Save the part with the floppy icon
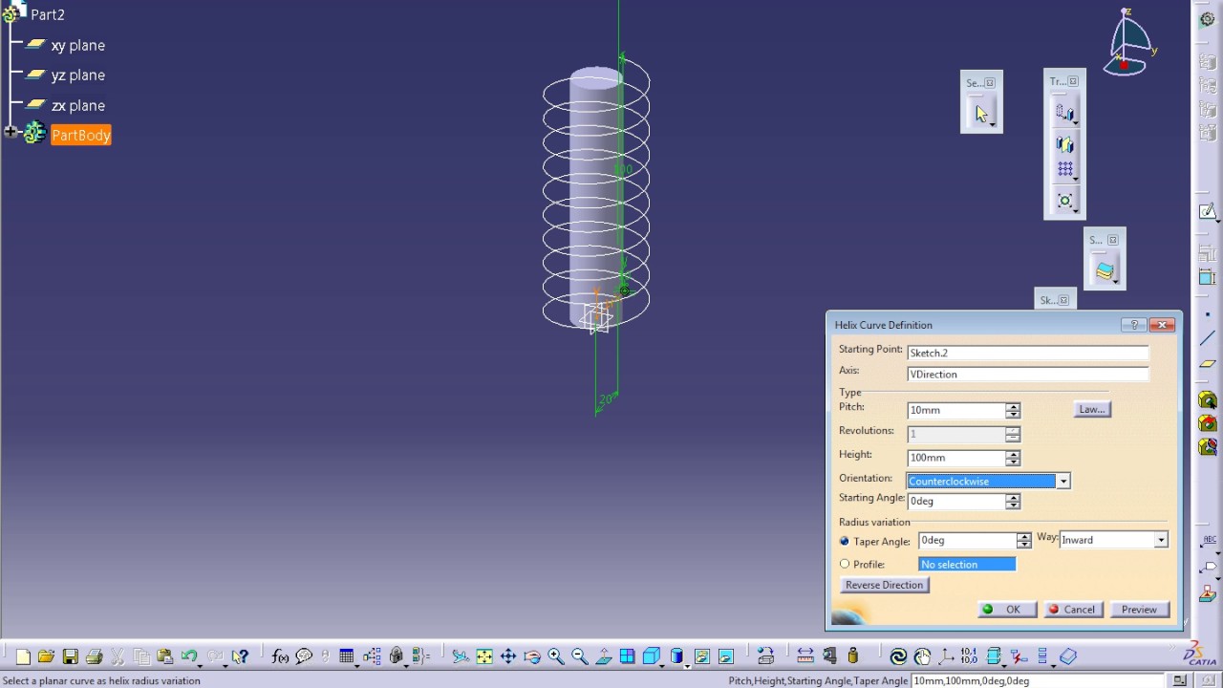This screenshot has width=1223, height=688. click(x=70, y=656)
